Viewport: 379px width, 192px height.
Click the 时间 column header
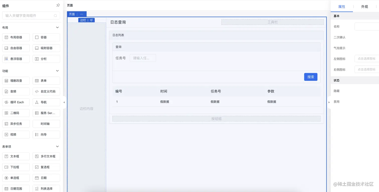click(164, 91)
